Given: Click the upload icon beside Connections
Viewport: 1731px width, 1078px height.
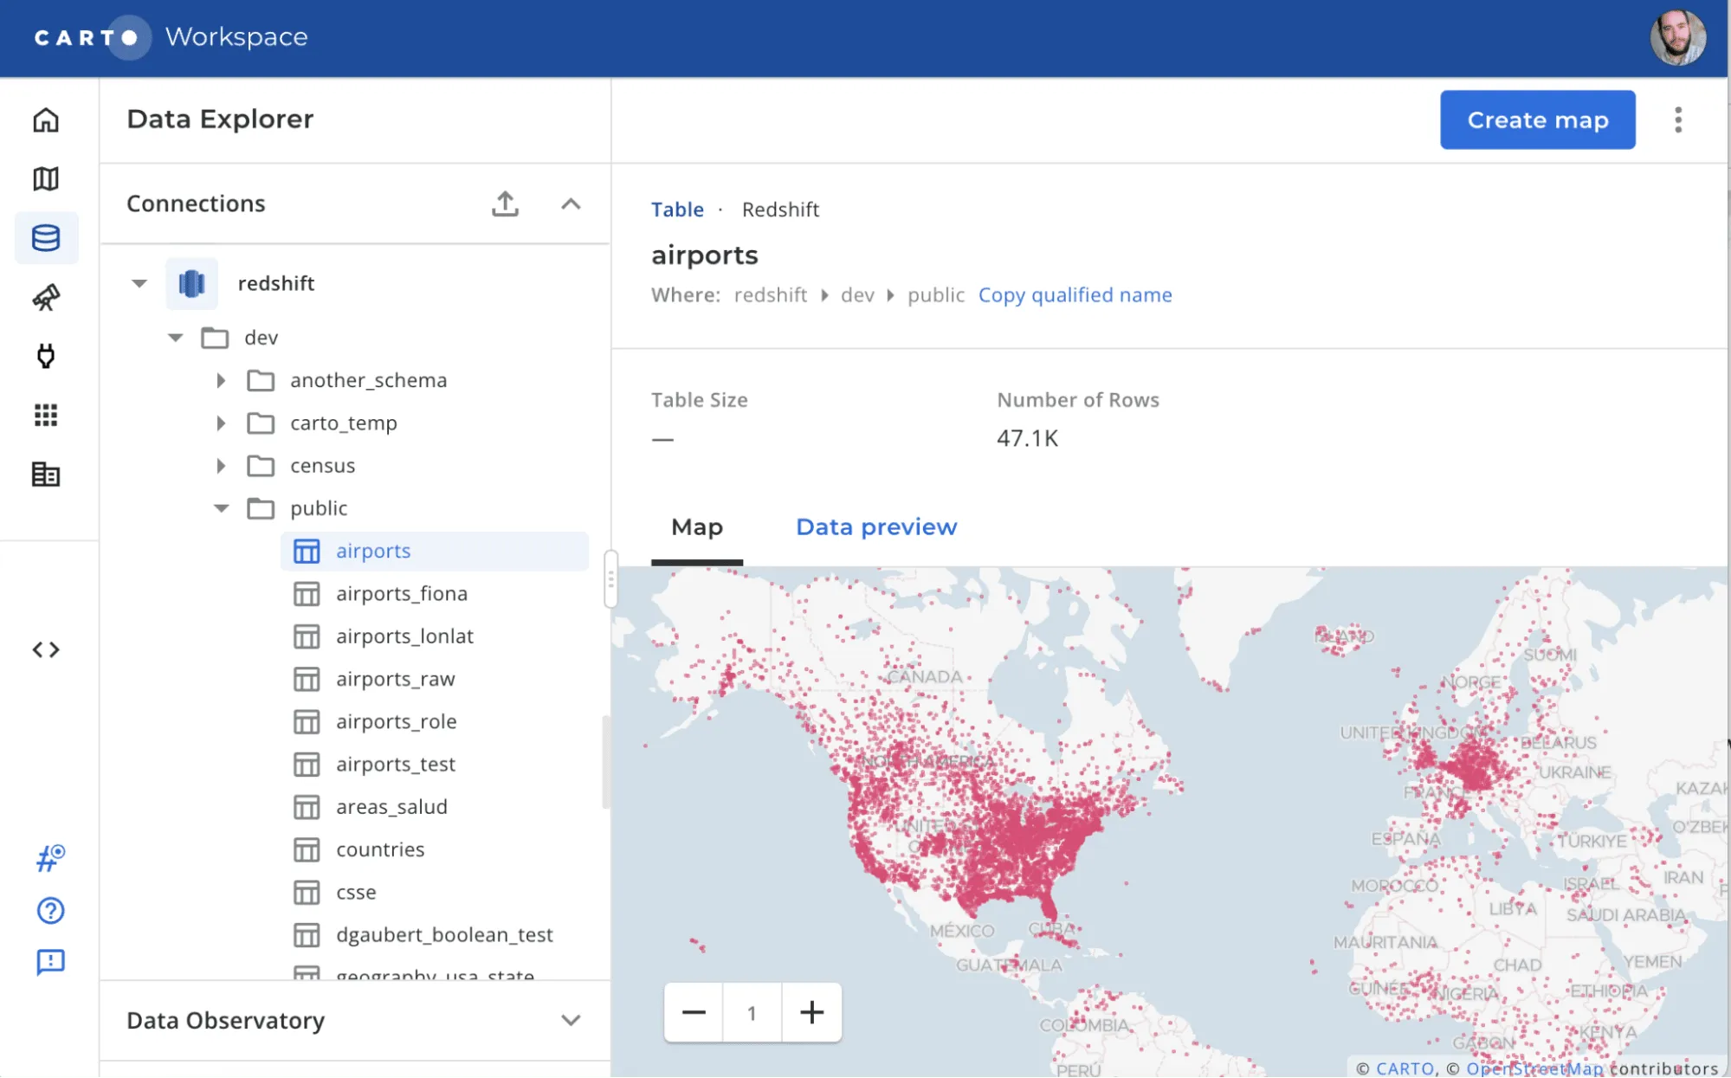Looking at the screenshot, I should [x=505, y=203].
